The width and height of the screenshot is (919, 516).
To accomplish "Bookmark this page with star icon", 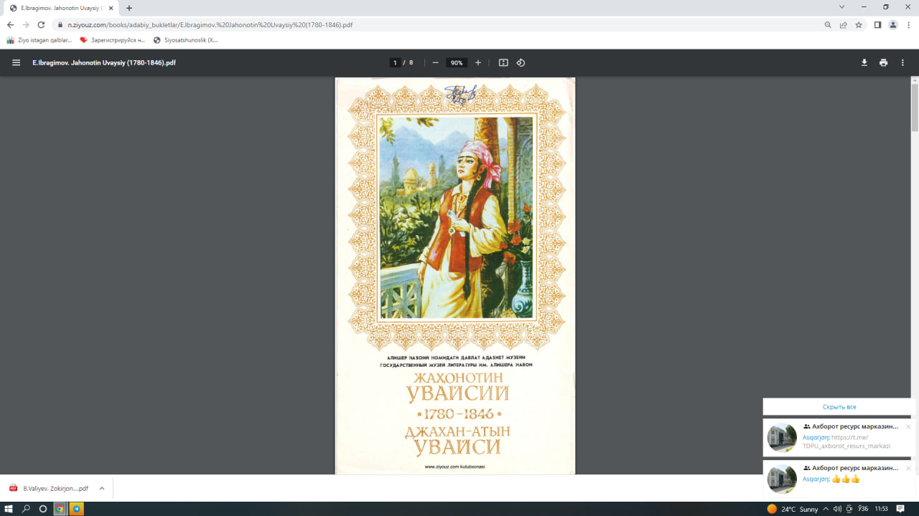I will (859, 24).
